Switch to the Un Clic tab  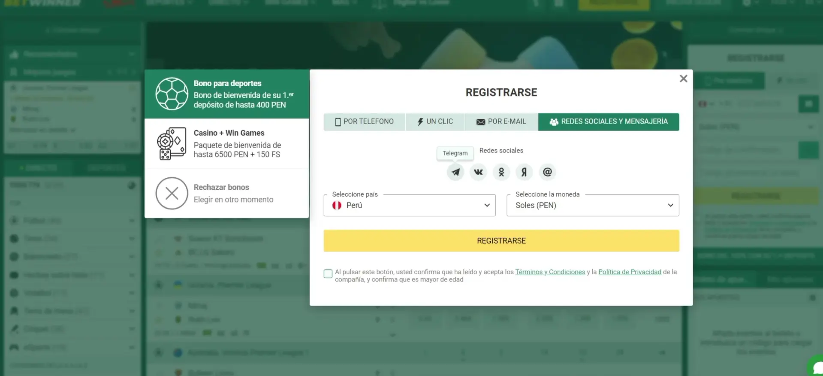[435, 122]
